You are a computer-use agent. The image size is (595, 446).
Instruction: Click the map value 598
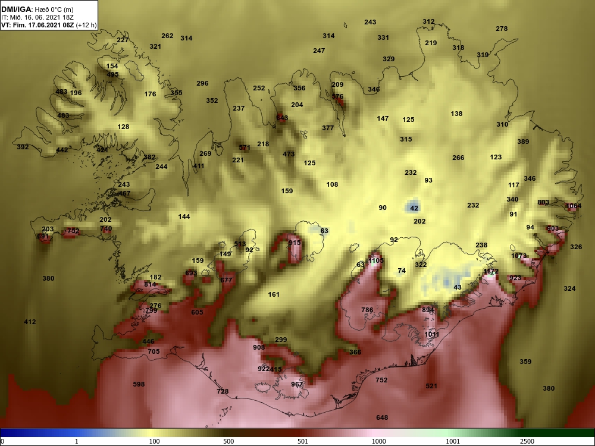[x=139, y=384]
